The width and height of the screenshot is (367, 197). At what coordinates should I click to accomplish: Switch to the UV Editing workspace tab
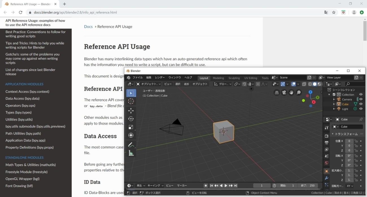[x=251, y=78]
